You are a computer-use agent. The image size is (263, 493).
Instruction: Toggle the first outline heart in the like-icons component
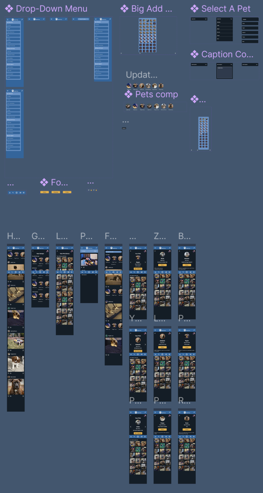click(88, 190)
